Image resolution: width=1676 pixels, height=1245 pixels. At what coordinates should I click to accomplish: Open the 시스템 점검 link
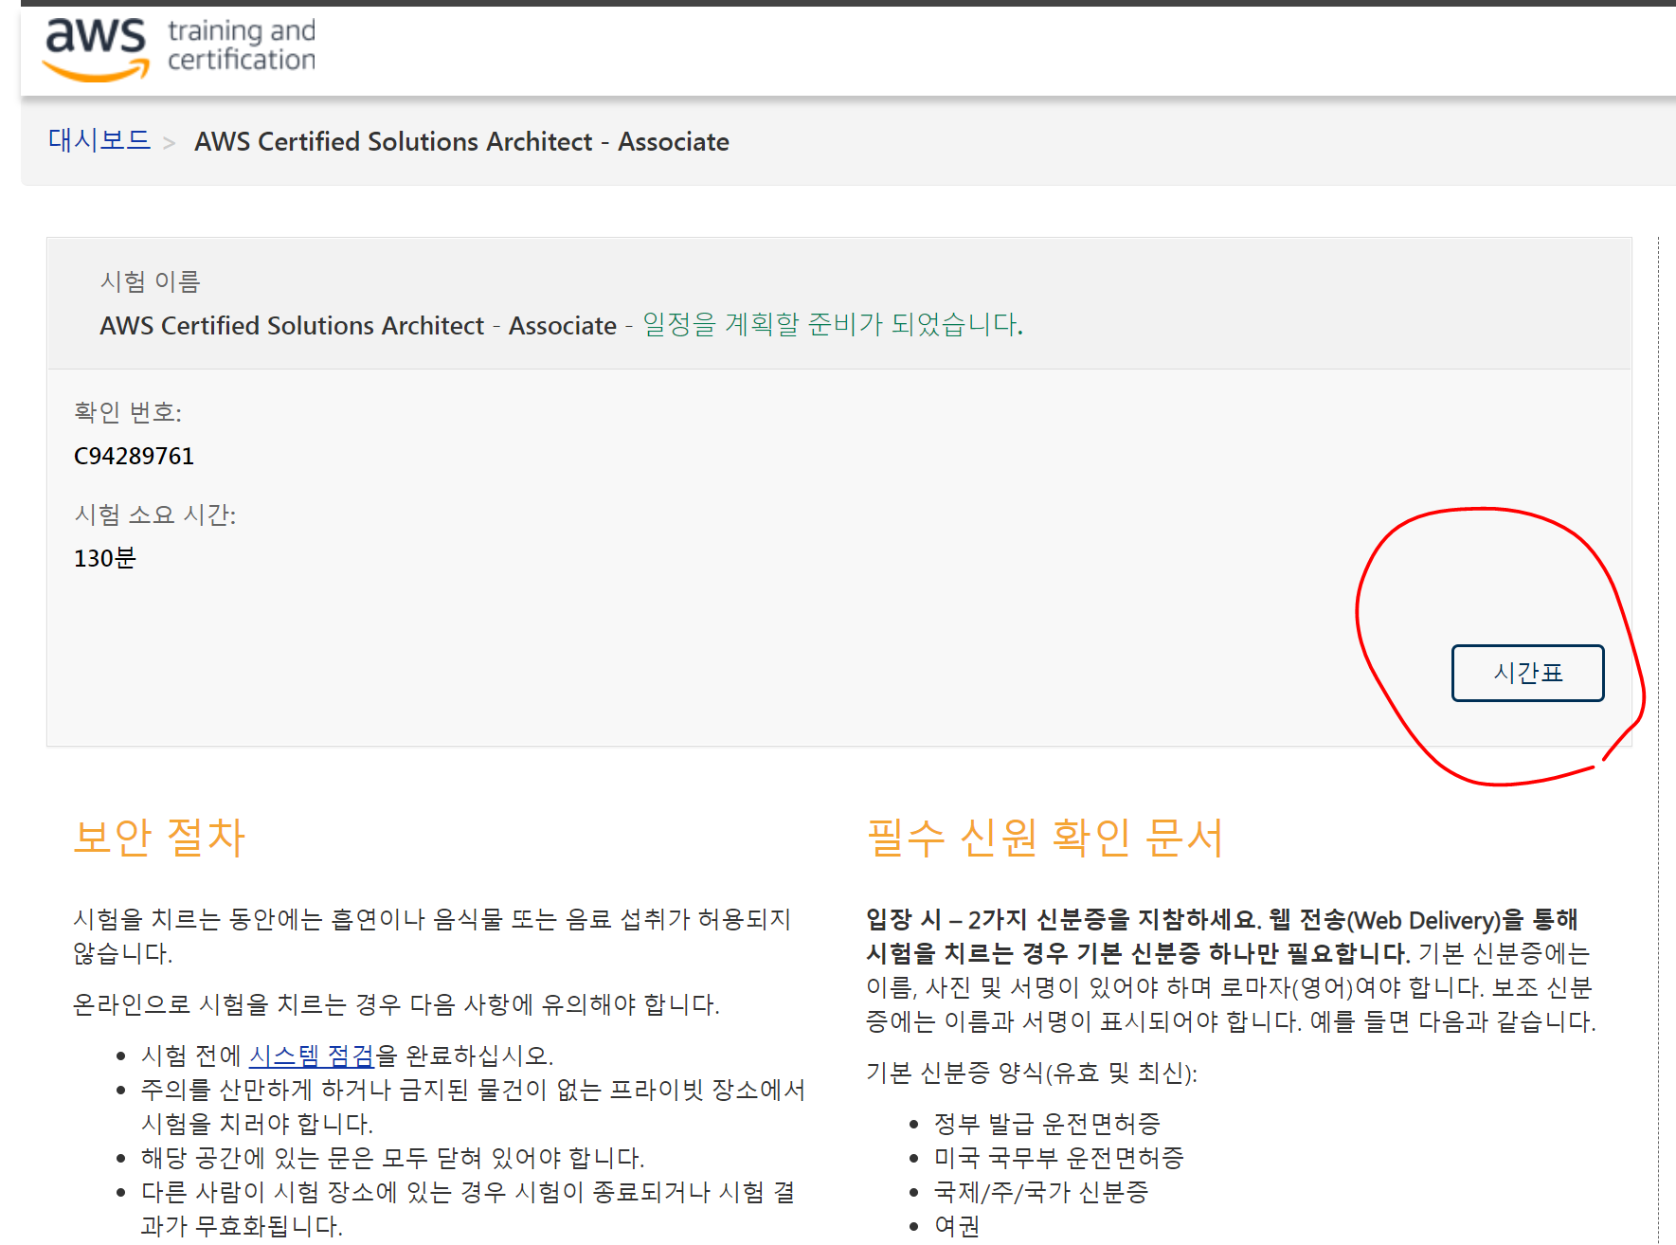tap(311, 1055)
